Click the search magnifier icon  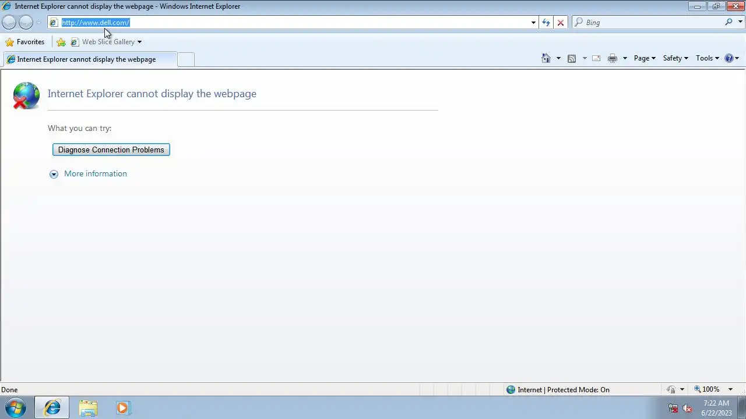tap(729, 22)
